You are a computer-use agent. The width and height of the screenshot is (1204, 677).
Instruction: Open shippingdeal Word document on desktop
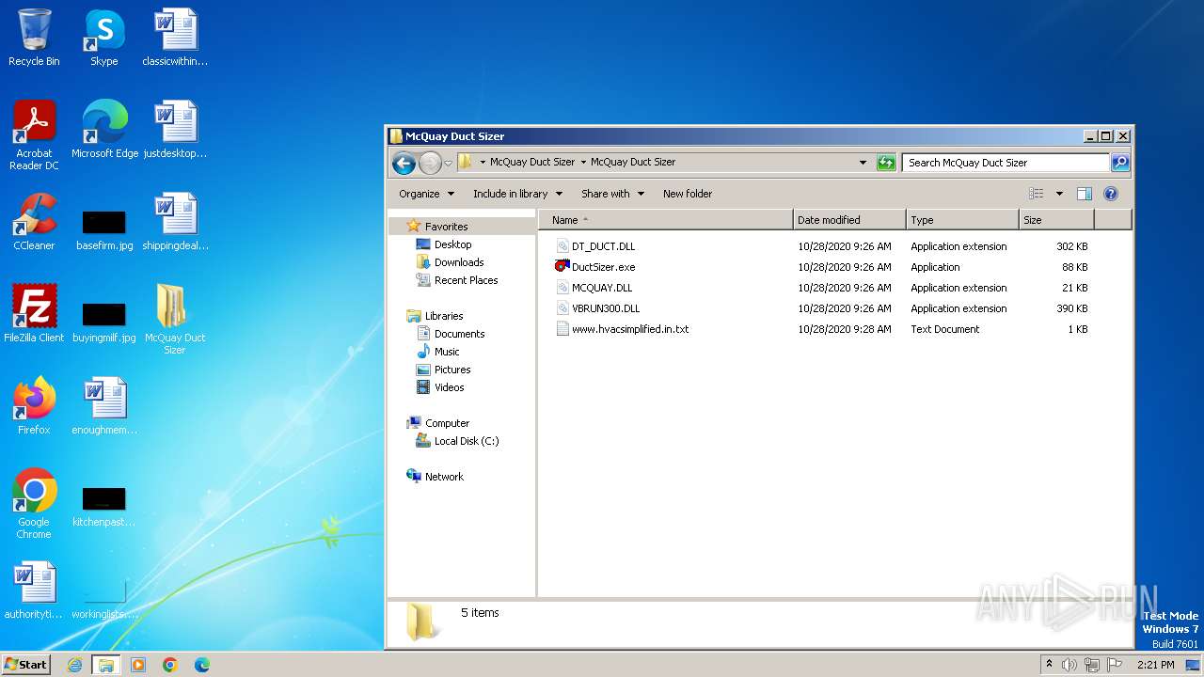pos(175,222)
